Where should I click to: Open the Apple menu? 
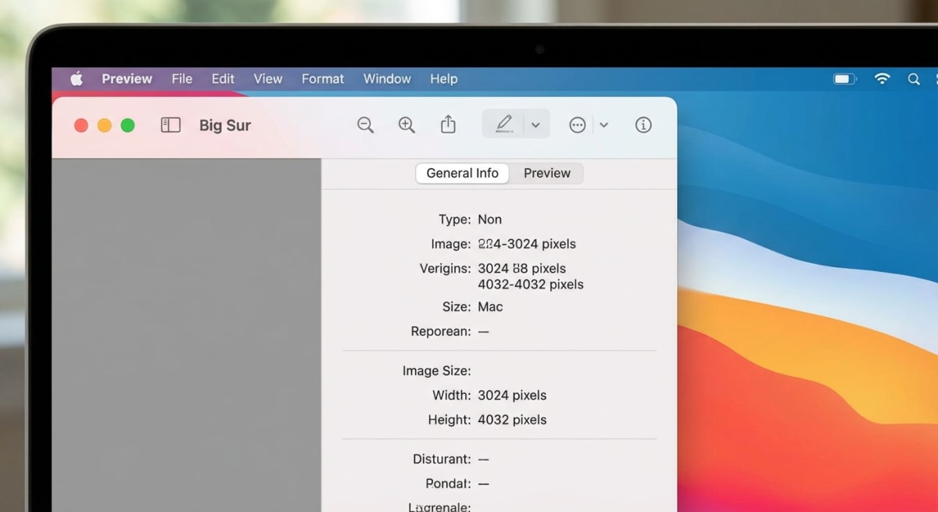pyautogui.click(x=75, y=78)
